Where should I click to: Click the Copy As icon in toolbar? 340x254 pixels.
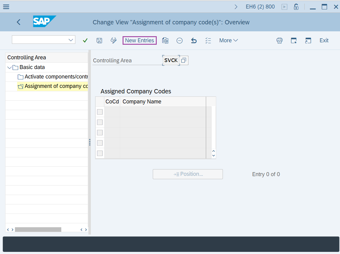tap(165, 40)
